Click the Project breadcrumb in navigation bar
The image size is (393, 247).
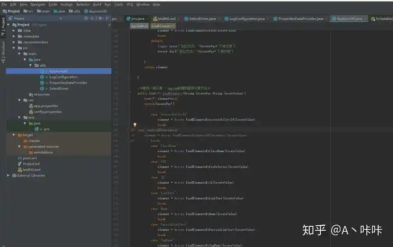(x=11, y=11)
